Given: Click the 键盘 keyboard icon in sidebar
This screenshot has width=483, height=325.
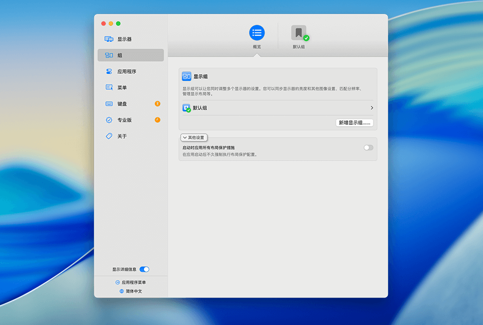Looking at the screenshot, I should 109,104.
